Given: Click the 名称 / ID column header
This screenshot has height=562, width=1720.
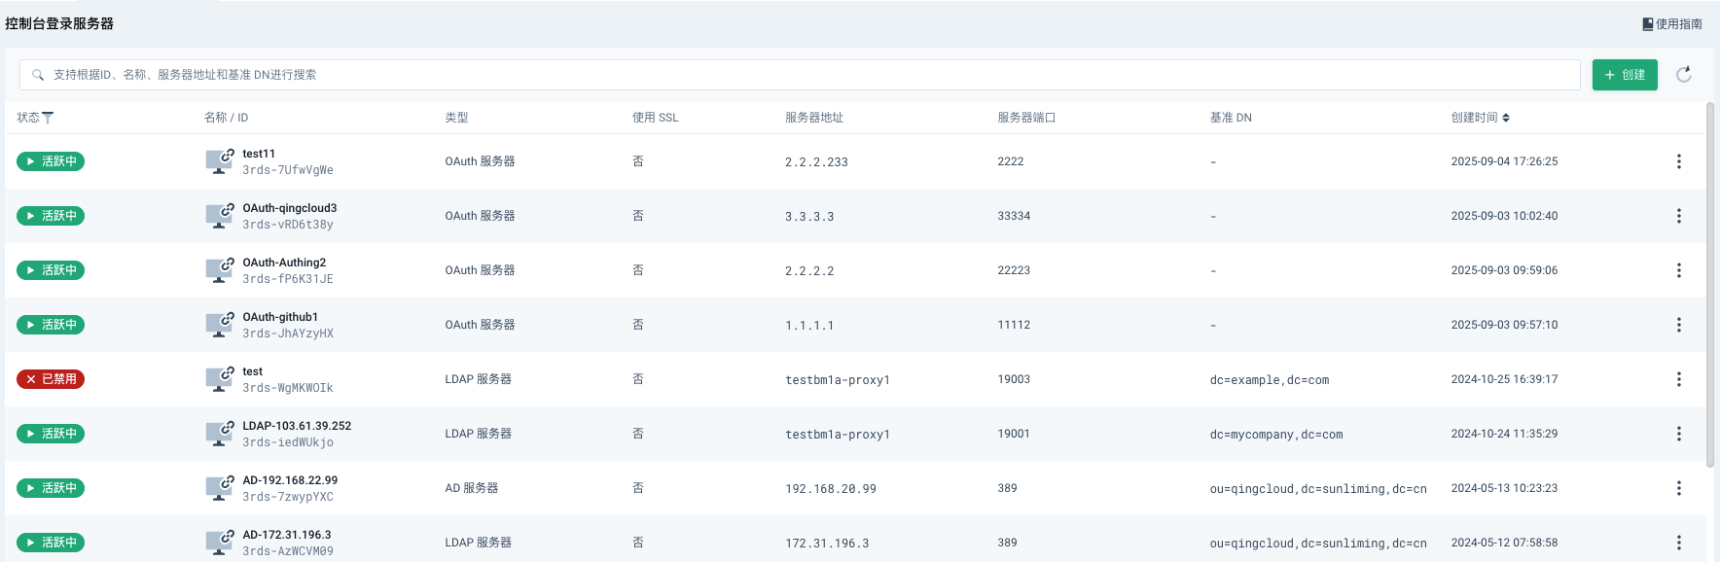Looking at the screenshot, I should pyautogui.click(x=226, y=118).
